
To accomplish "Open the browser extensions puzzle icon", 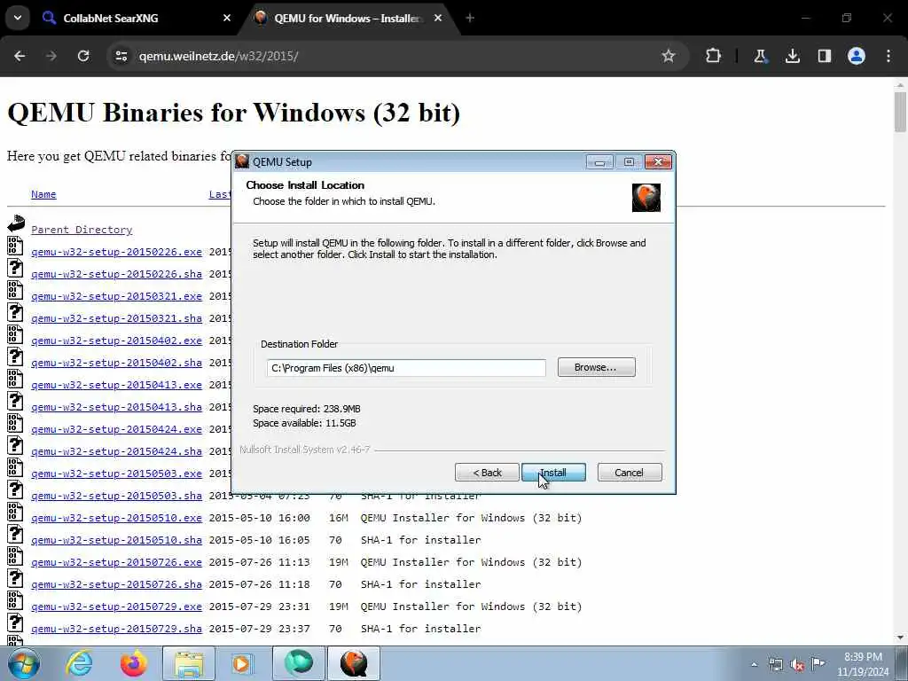I will 714,56.
